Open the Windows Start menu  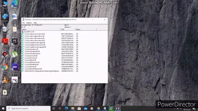tap(3, 108)
